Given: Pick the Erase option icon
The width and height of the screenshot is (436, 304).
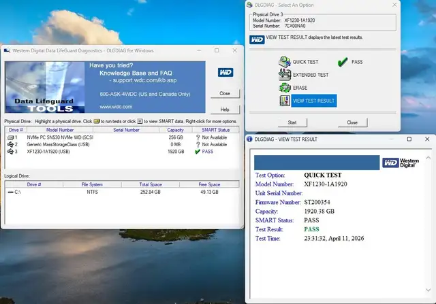Looking at the screenshot, I should (x=285, y=88).
